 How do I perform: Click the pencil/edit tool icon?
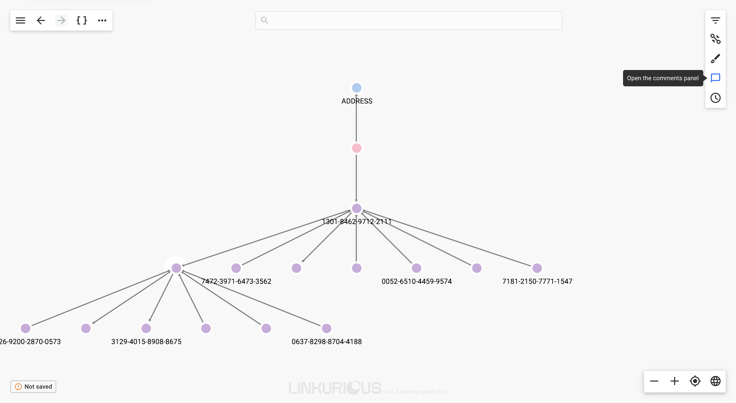click(x=716, y=58)
